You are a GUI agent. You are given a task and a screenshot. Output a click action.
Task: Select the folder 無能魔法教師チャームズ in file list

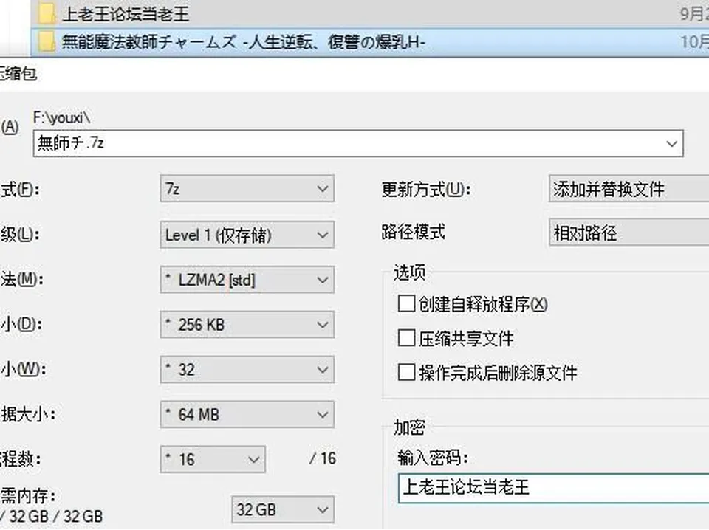243,43
